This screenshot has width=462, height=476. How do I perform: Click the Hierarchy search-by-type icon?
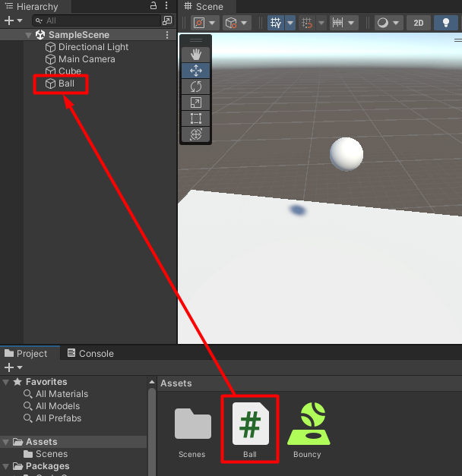pyautogui.click(x=167, y=20)
